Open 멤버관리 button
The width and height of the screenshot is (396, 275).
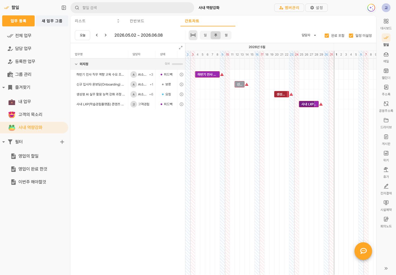[289, 8]
